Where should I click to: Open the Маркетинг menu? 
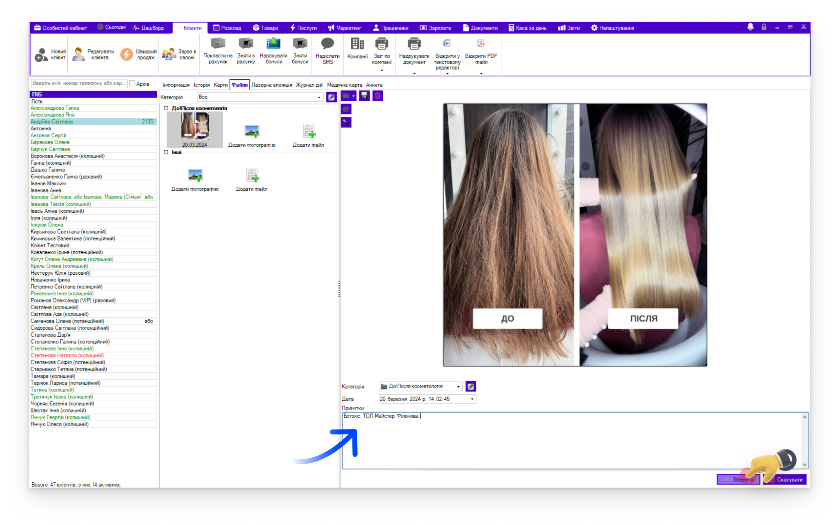tap(345, 28)
